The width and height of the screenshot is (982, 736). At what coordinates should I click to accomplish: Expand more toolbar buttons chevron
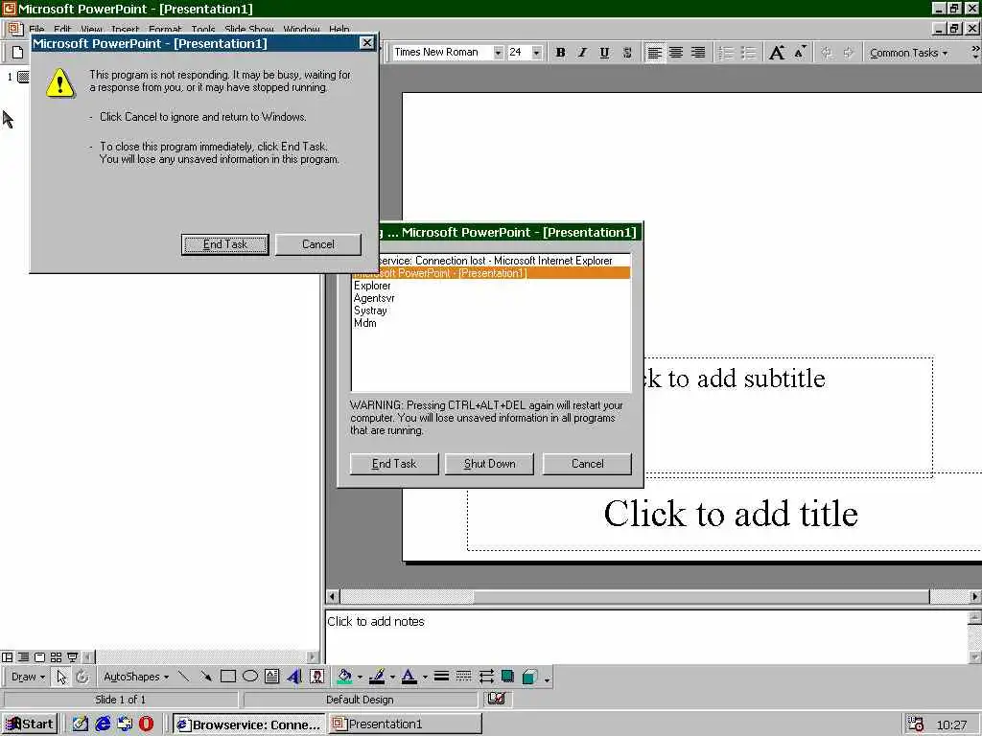(x=975, y=53)
